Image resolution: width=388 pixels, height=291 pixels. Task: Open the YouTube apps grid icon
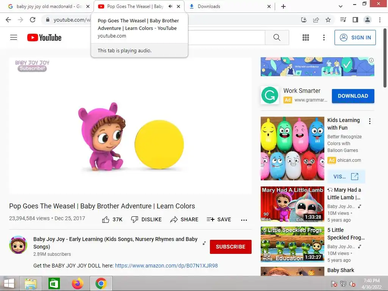tap(306, 38)
